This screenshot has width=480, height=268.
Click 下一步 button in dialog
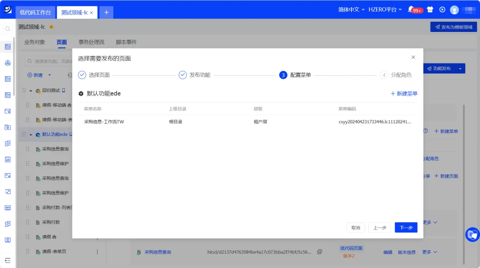point(406,227)
